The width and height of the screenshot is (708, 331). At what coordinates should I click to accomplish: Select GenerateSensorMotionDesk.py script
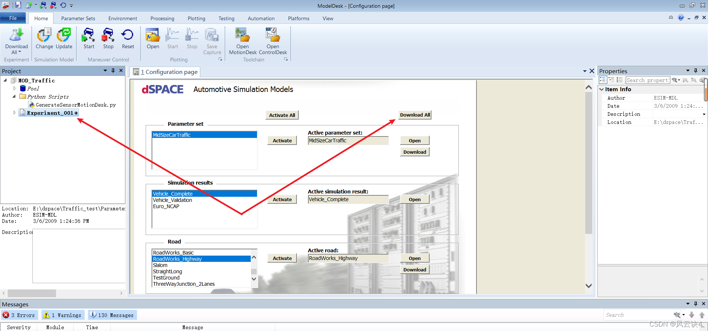pyautogui.click(x=76, y=105)
